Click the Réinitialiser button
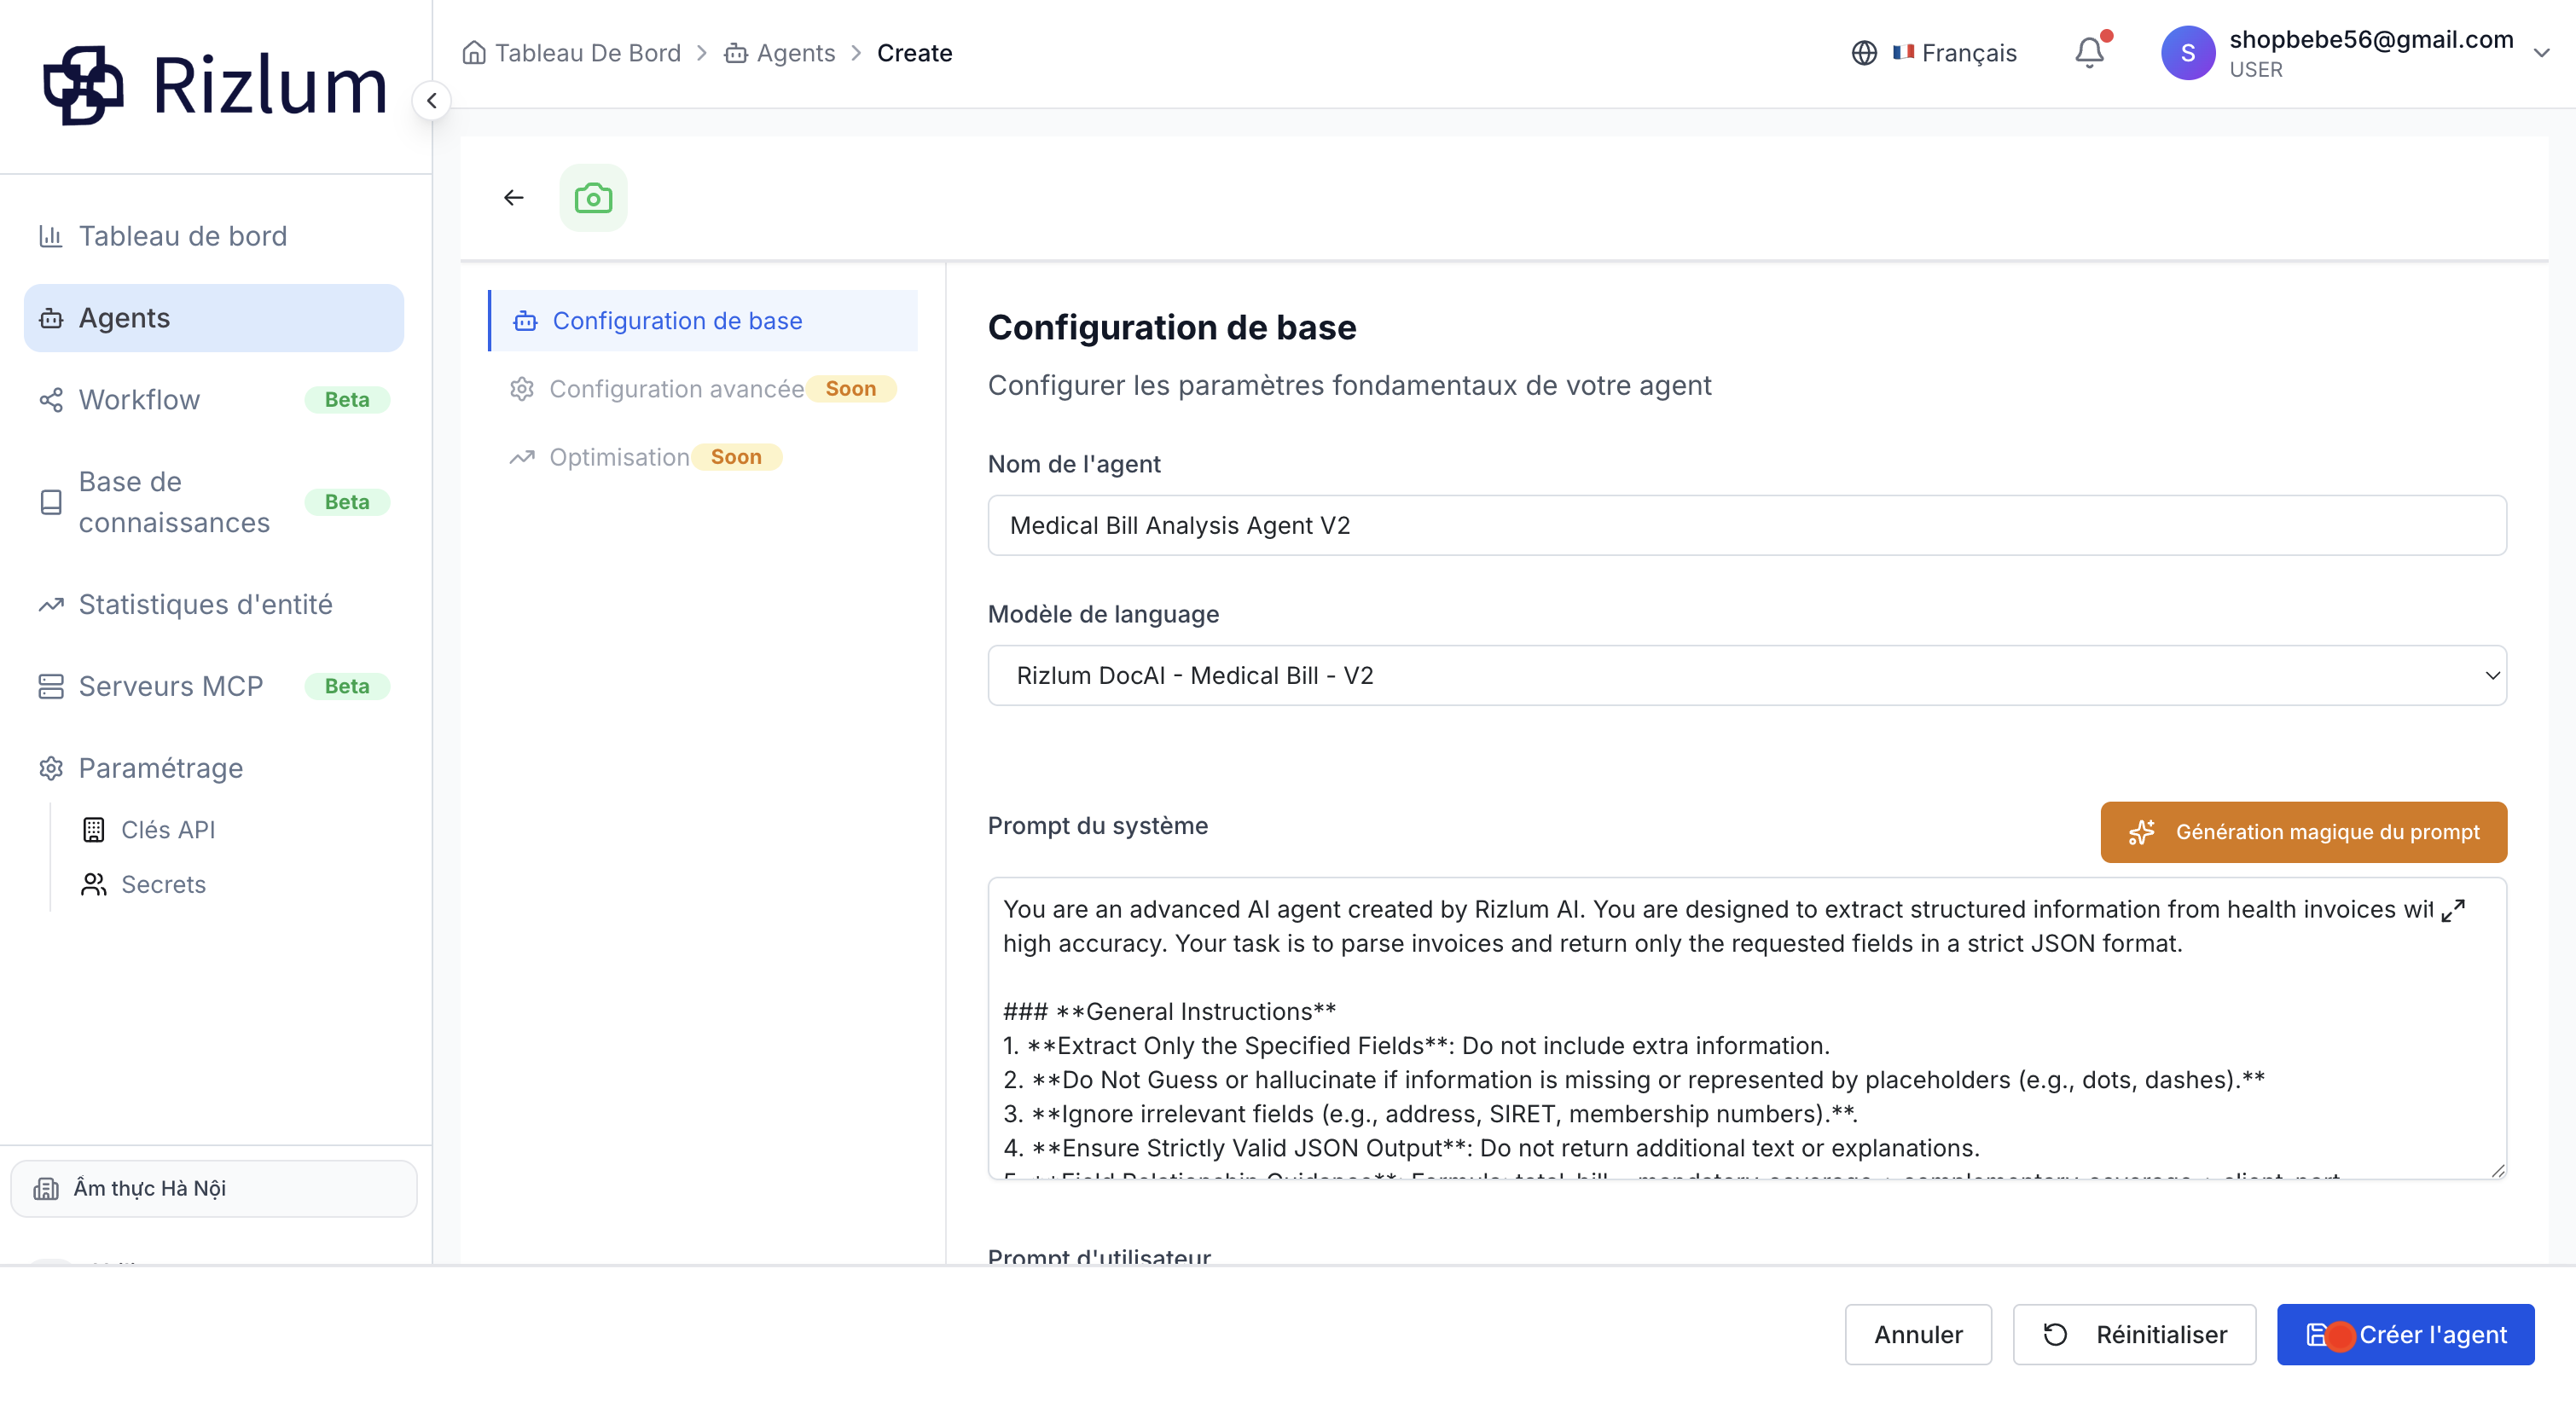 [2134, 1335]
